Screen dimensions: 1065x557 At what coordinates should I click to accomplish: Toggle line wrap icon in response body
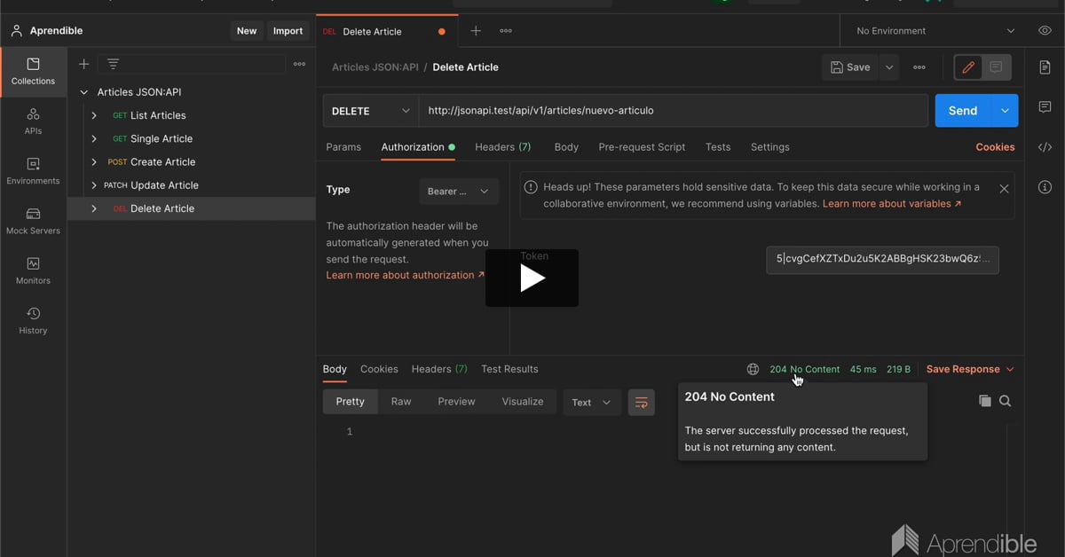click(x=641, y=403)
